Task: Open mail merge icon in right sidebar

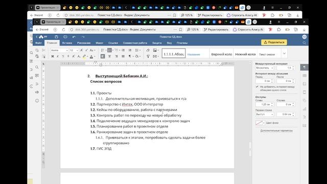Action: coord(305,126)
